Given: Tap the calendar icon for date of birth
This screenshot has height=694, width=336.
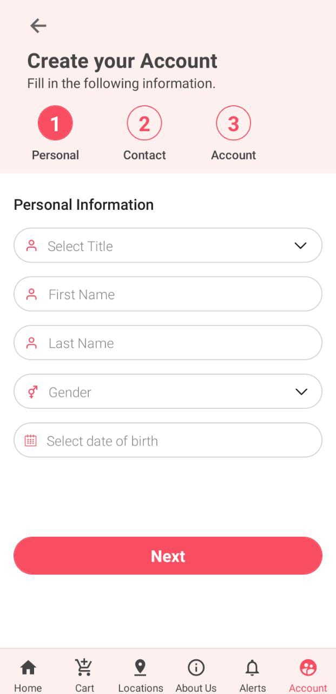Looking at the screenshot, I should [31, 441].
